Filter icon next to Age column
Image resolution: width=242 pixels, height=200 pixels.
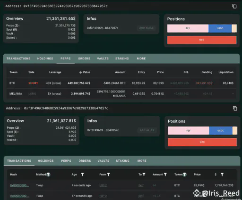pos(82,175)
